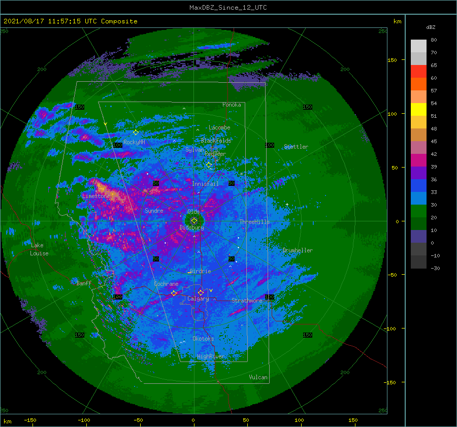Select the Didsbury town label
The width and height of the screenshot is (457, 427).
coord(191,227)
